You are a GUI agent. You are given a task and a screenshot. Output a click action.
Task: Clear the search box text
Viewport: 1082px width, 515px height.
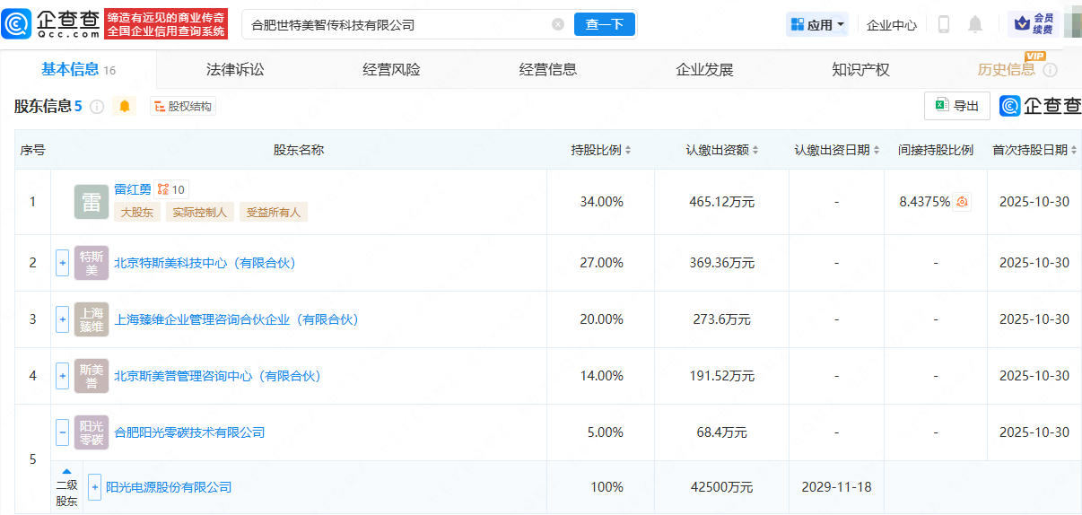point(558,24)
